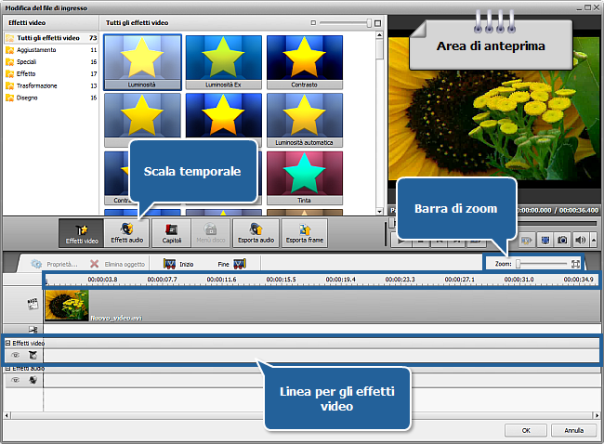604x444 pixels.
Task: Click the Proprietà gear icon
Action: (36, 264)
